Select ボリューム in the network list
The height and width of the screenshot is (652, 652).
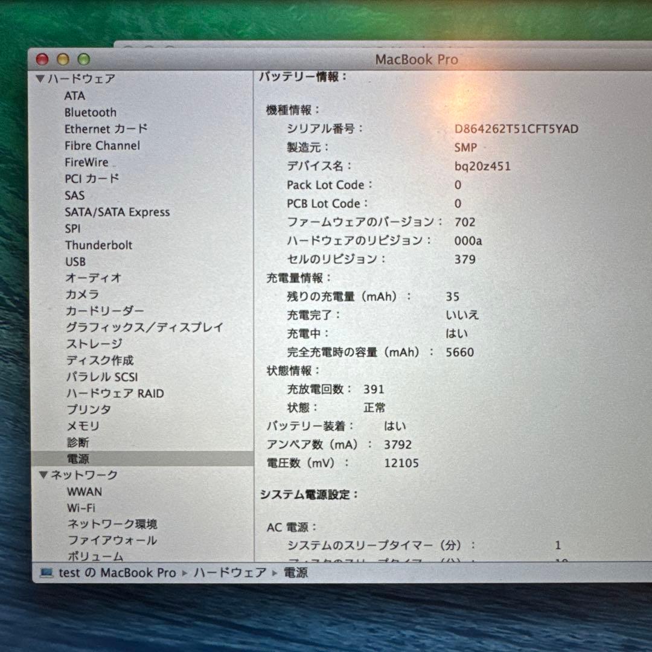click(x=95, y=556)
